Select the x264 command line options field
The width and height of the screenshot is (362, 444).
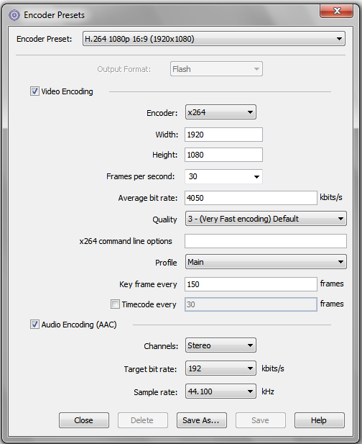click(x=266, y=241)
